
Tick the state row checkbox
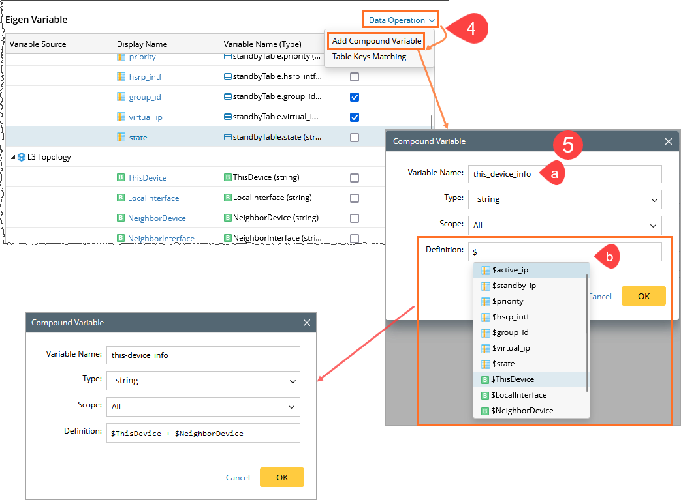355,138
